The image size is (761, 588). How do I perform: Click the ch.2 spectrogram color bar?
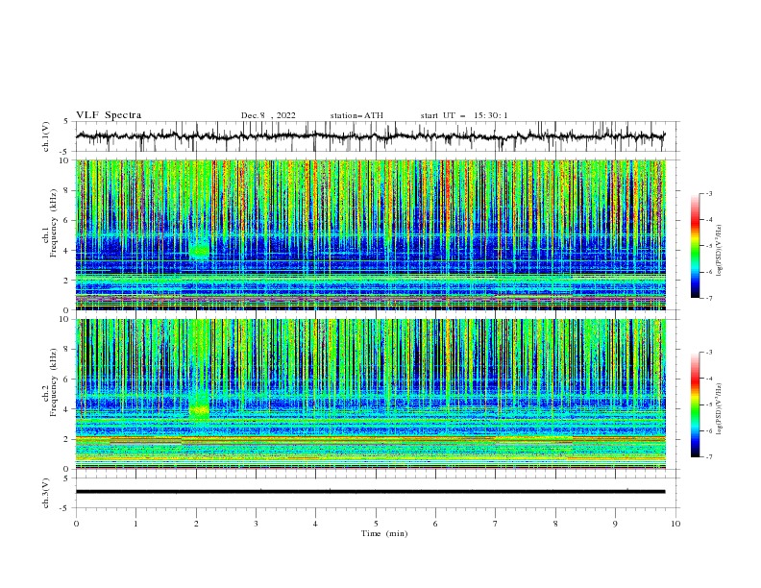click(x=695, y=404)
